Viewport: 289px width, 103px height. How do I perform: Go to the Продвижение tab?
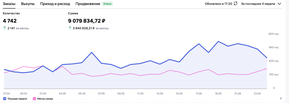(88, 4)
